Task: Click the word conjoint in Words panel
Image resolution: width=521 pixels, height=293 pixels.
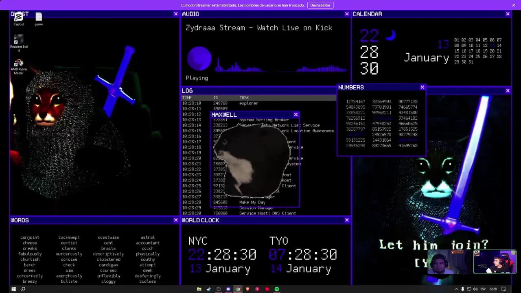Action: pyautogui.click(x=30, y=238)
